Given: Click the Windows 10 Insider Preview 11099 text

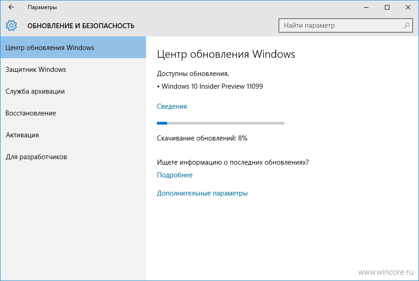Looking at the screenshot, I should [x=212, y=86].
